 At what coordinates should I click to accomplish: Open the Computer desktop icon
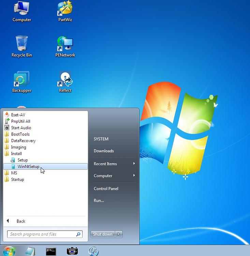(x=21, y=11)
